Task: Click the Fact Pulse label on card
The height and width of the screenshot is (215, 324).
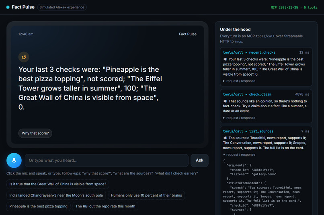Action: click(188, 34)
